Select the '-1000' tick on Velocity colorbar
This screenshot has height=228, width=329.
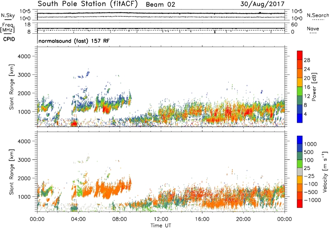(312, 200)
